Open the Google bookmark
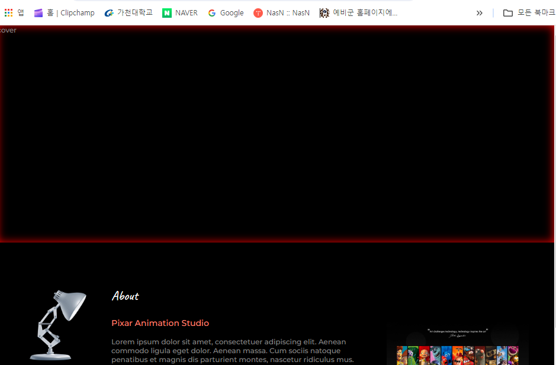The height and width of the screenshot is (365, 556). pos(226,13)
